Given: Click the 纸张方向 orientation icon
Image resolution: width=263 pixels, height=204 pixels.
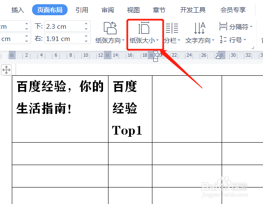Looking at the screenshot, I should (110, 28).
